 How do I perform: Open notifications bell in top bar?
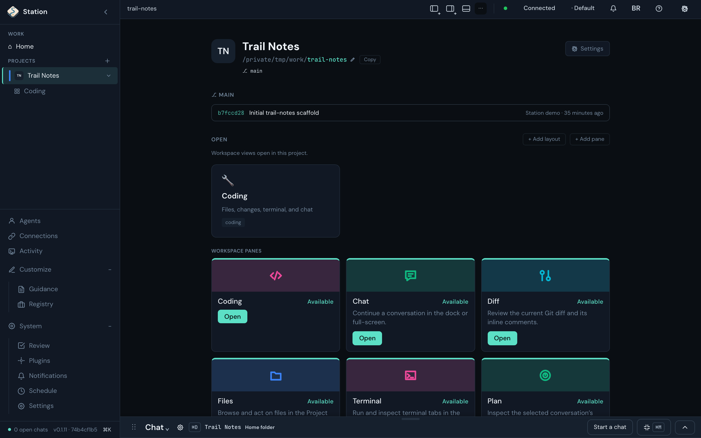613,9
